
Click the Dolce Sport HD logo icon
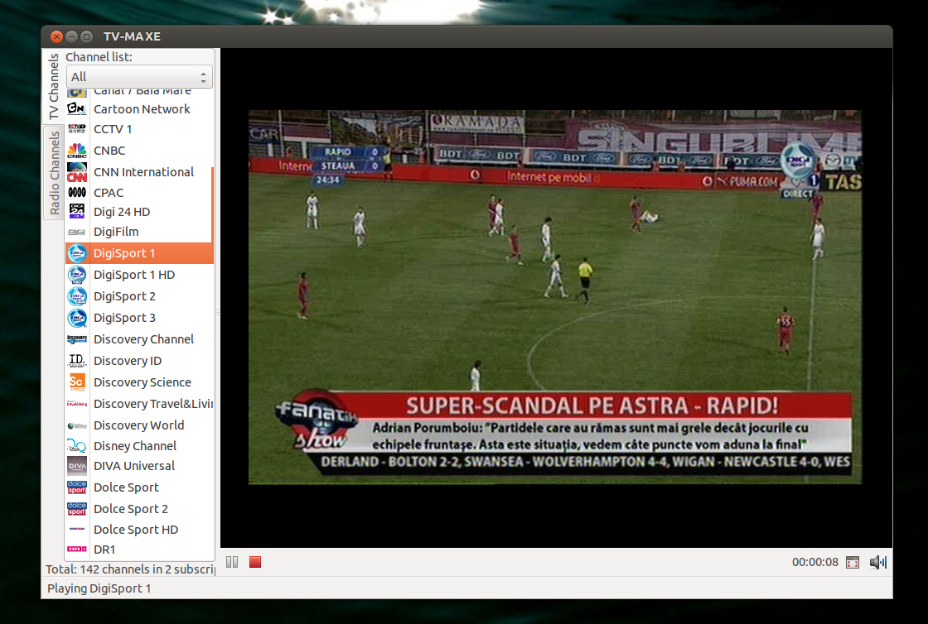[77, 530]
